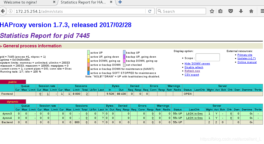Click the Backend session limit 800
The height and width of the screenshot is (144, 264).
[x=77, y=122]
